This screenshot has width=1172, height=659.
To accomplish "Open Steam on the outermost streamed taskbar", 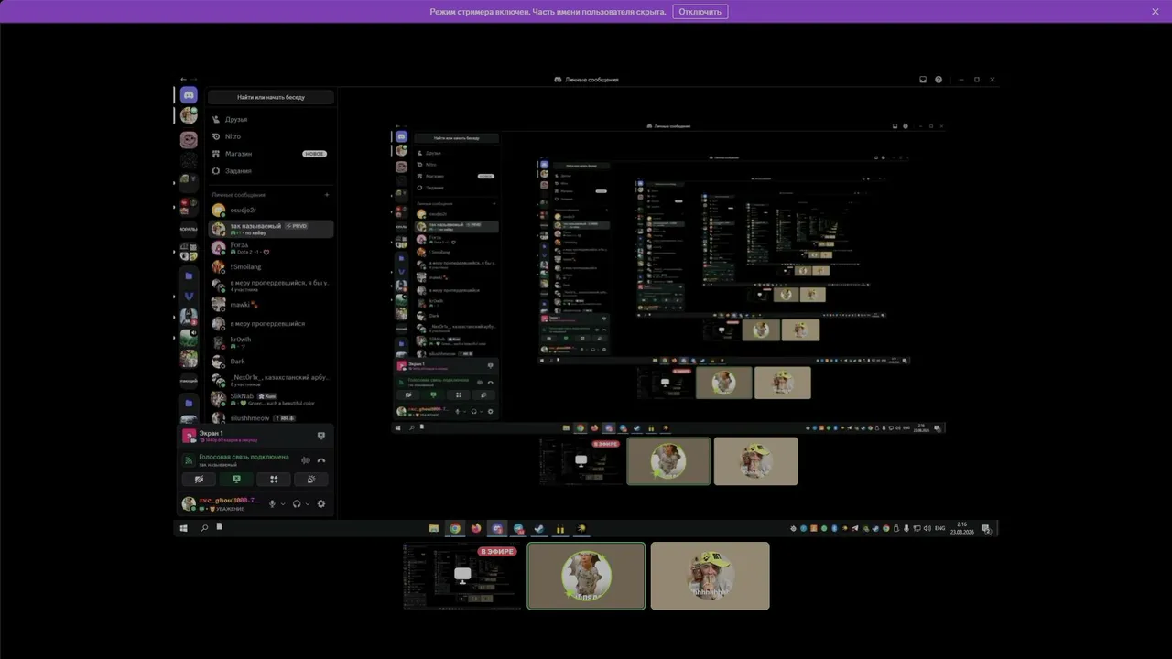I will pos(539,528).
